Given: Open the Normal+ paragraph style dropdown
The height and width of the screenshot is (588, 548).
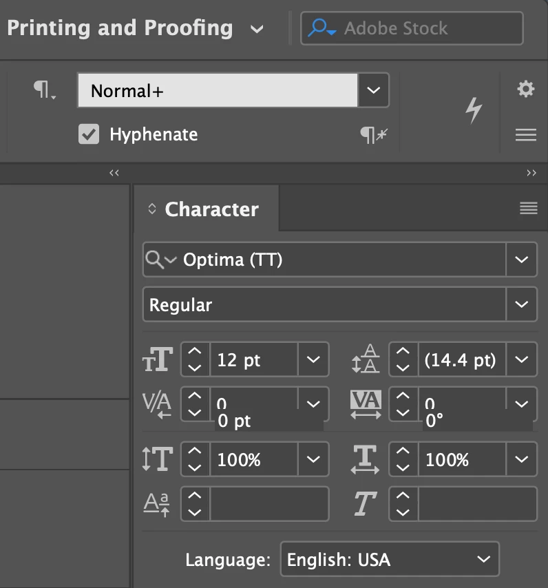Looking at the screenshot, I should click(x=373, y=90).
